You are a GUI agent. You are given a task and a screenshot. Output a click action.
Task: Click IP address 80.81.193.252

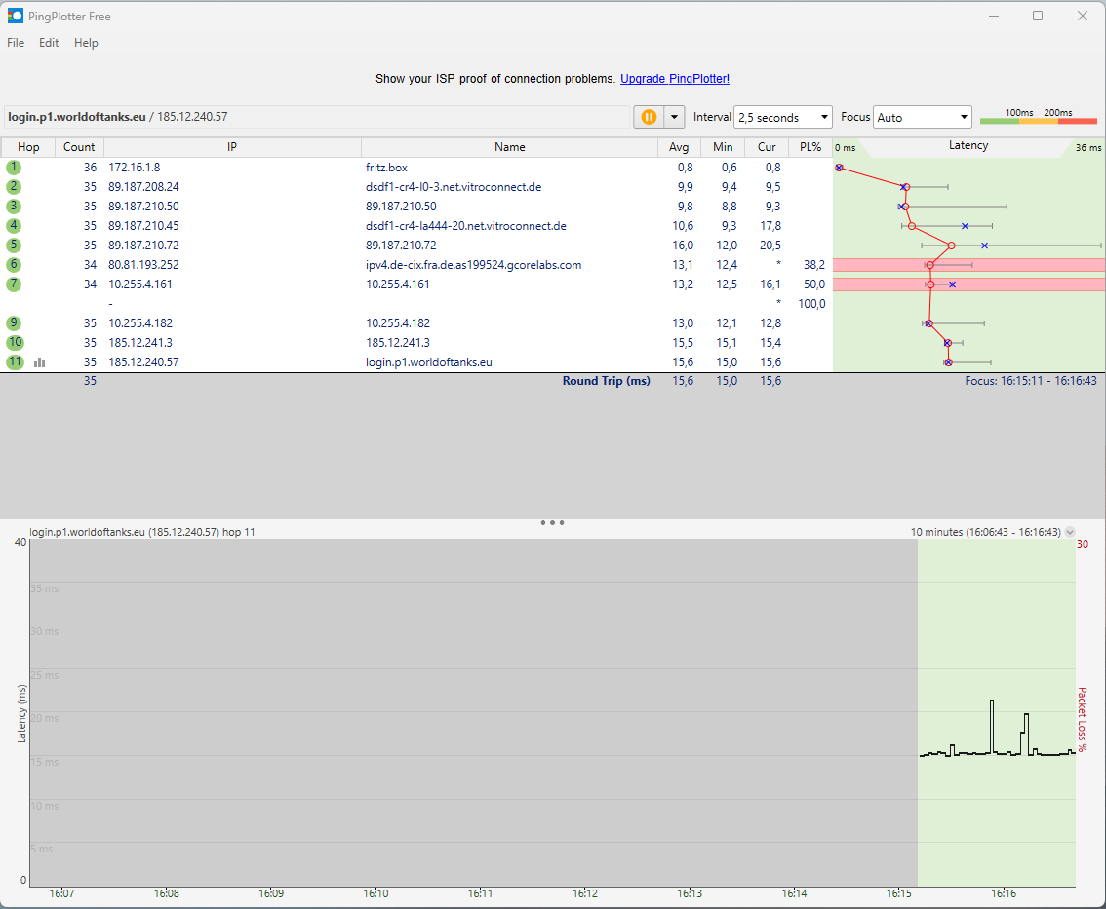[143, 265]
